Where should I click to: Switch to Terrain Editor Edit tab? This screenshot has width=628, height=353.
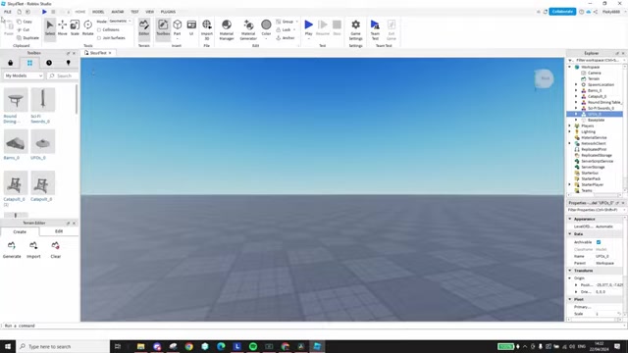[59, 231]
